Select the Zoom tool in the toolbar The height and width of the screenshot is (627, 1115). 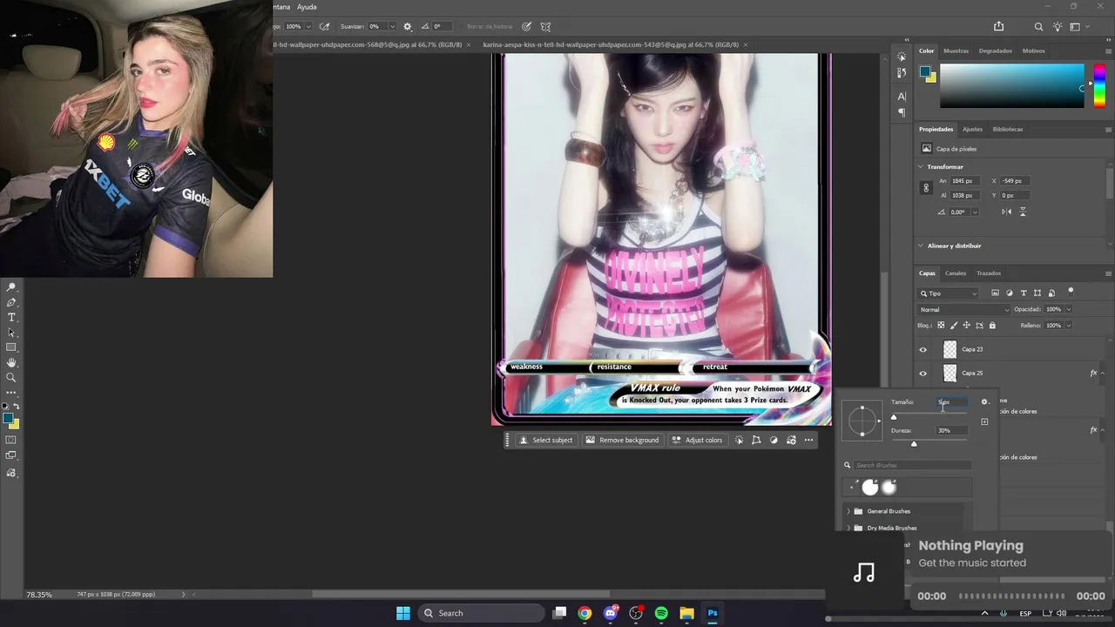[11, 378]
